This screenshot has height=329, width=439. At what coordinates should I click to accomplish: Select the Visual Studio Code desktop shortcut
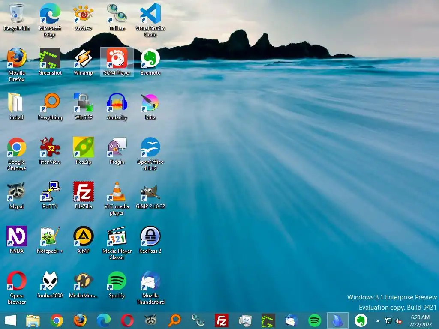pyautogui.click(x=150, y=20)
